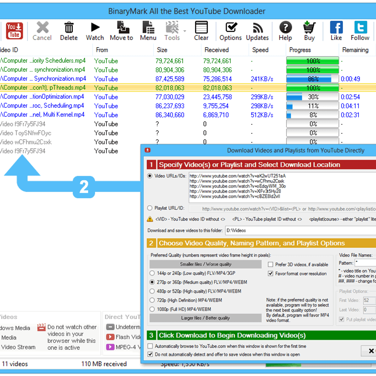Select the ...tionOptimization.mp4 row
The height and width of the screenshot is (376, 376).
click(188, 97)
